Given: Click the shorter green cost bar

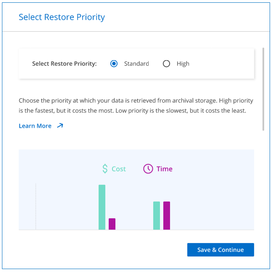Looking at the screenshot, I should [x=157, y=215].
